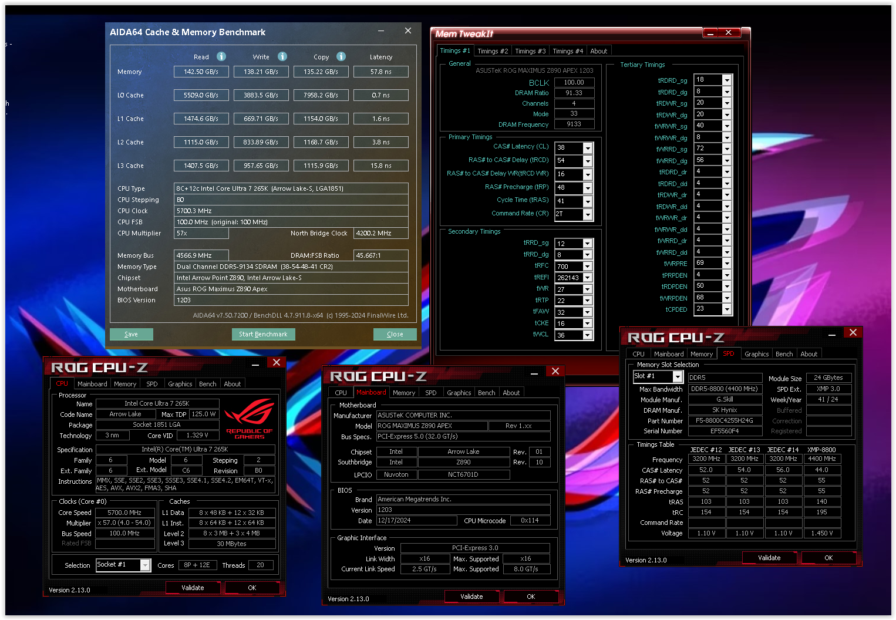Click the BIOS Date 12/17/2024 field
This screenshot has height=620, width=896.
point(417,521)
